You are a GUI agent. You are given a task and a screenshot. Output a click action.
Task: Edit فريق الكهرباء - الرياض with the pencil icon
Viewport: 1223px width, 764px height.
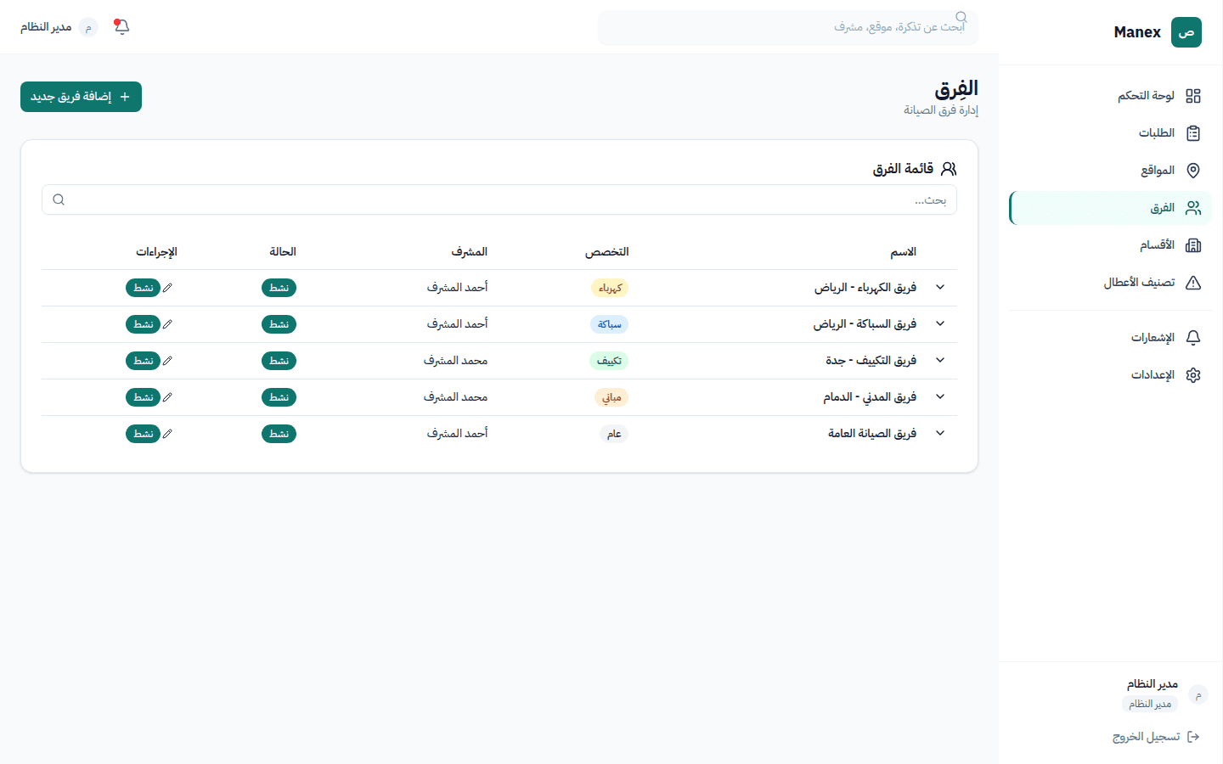pos(167,288)
